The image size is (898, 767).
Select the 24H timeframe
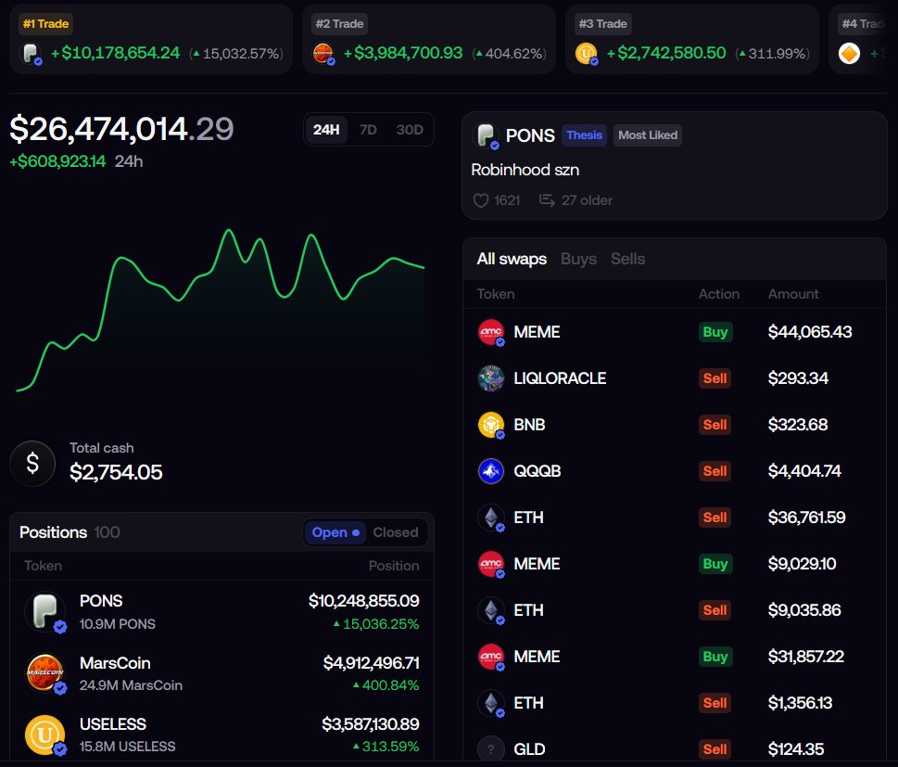(x=326, y=130)
